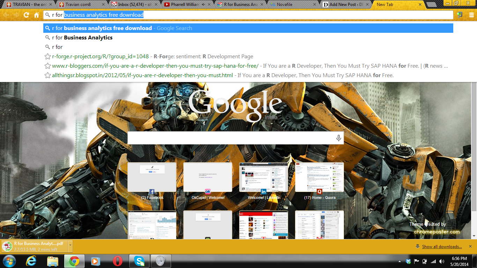Viewport: 477px width, 268px height.
Task: Expand the downloaded PDF options arrow
Action: (70, 246)
